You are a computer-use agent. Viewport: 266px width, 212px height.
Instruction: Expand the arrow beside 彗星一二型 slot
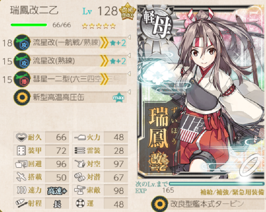(x=129, y=74)
